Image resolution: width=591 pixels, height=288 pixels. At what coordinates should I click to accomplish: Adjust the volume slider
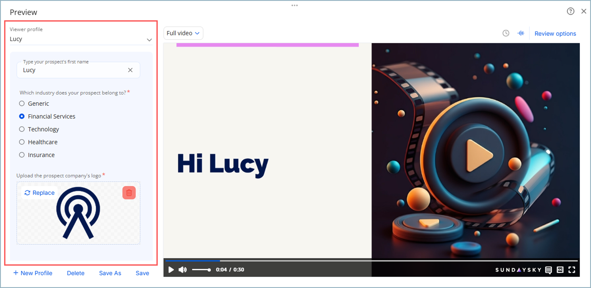point(201,270)
